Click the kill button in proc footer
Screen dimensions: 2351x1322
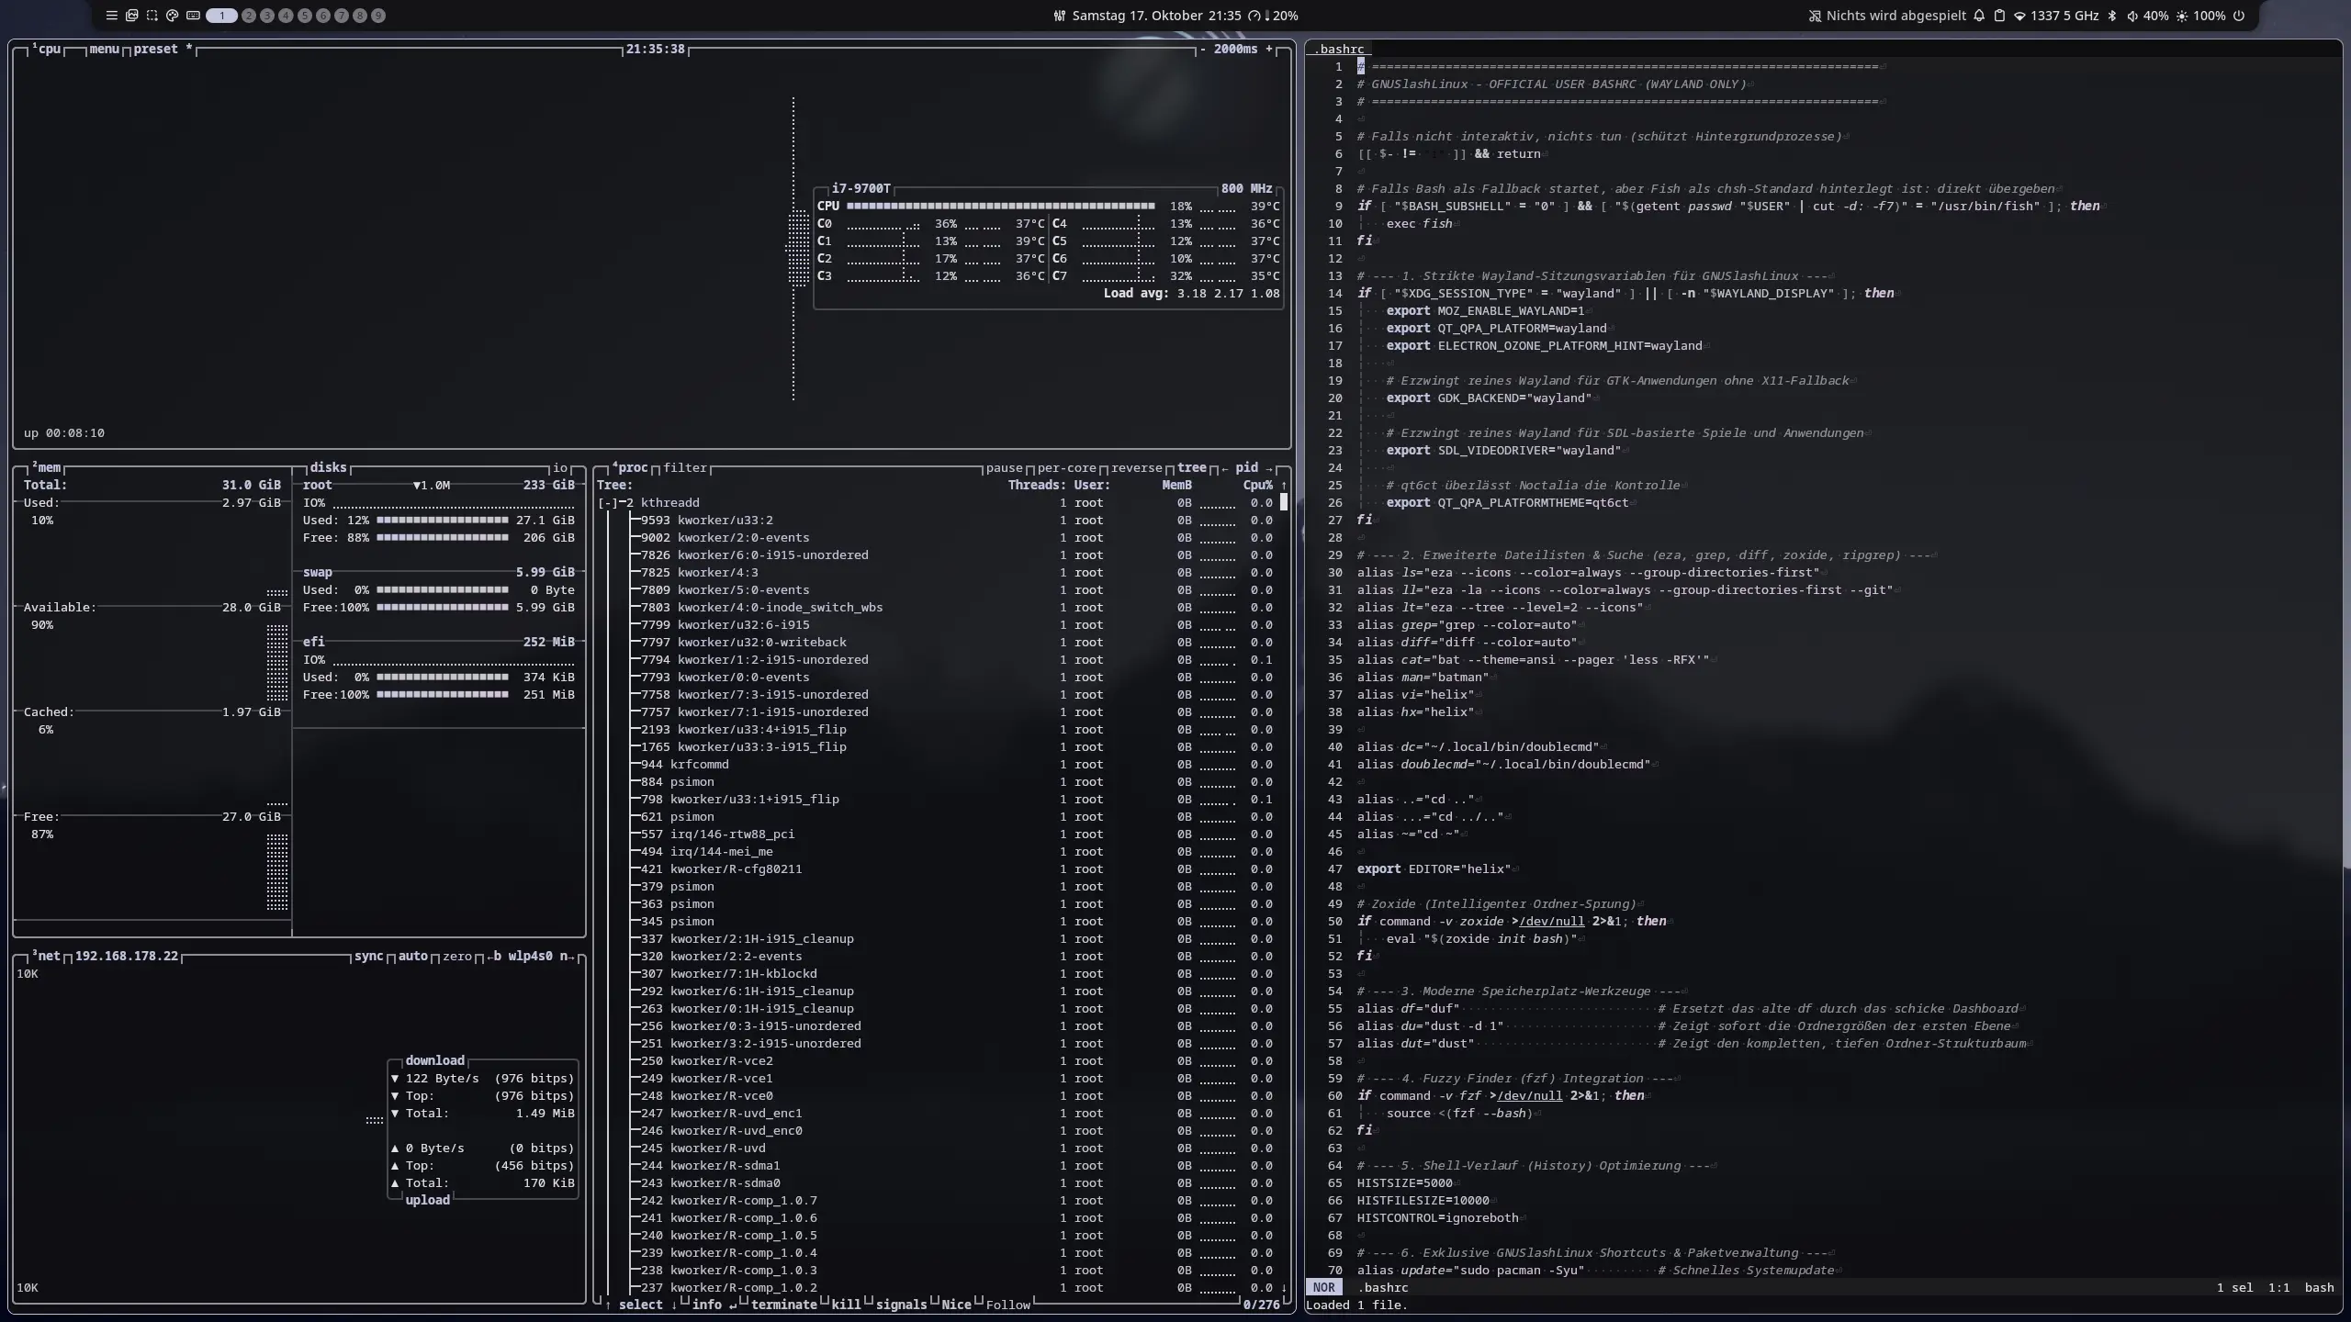[847, 1305]
